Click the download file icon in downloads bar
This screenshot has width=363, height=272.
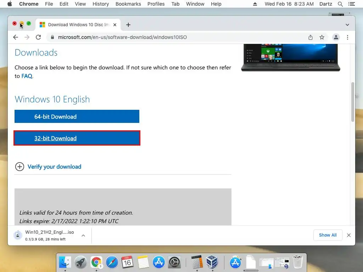tap(18, 235)
